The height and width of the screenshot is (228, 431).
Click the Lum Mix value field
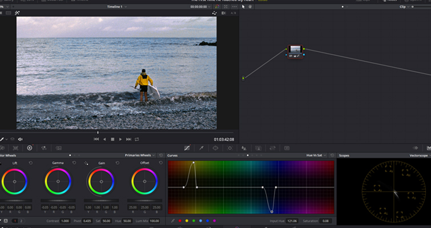tap(155, 221)
